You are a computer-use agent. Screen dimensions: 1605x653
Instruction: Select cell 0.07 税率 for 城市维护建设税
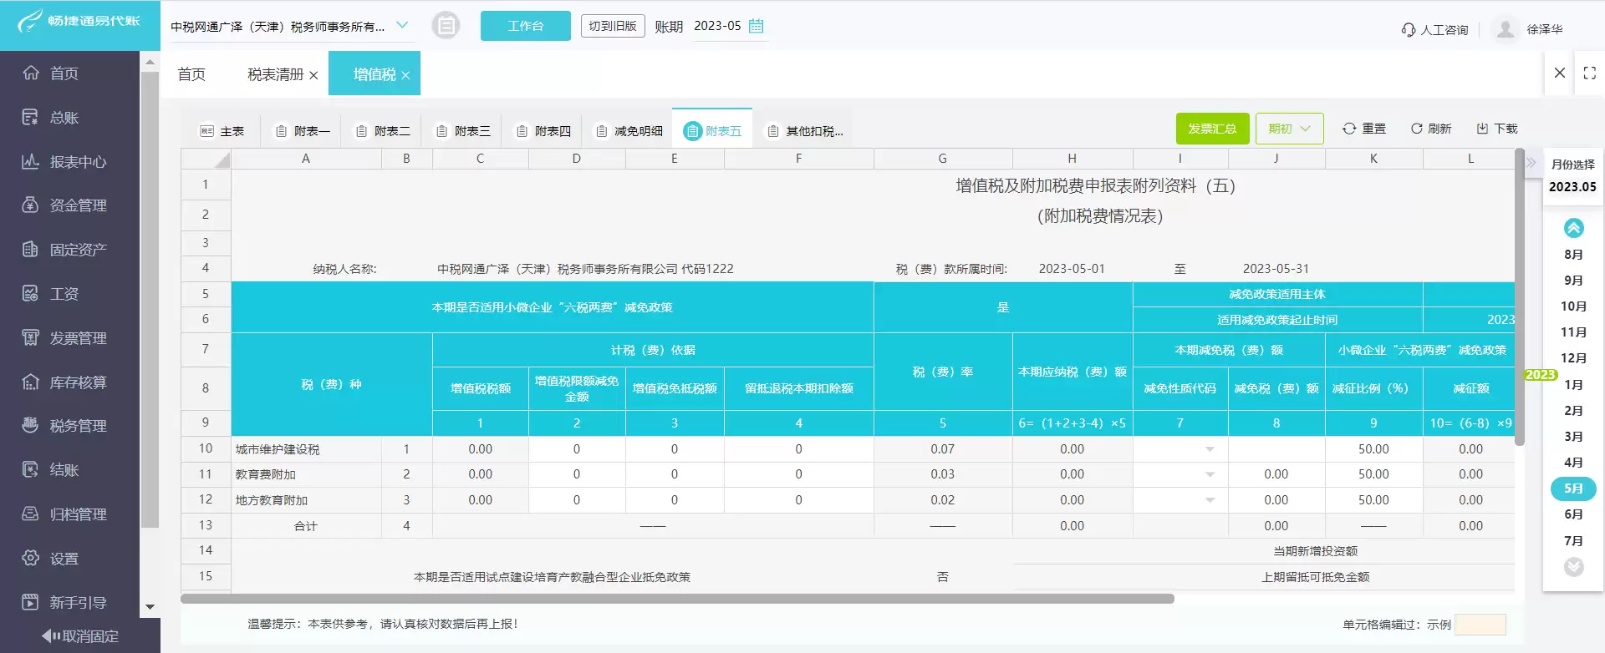(943, 449)
